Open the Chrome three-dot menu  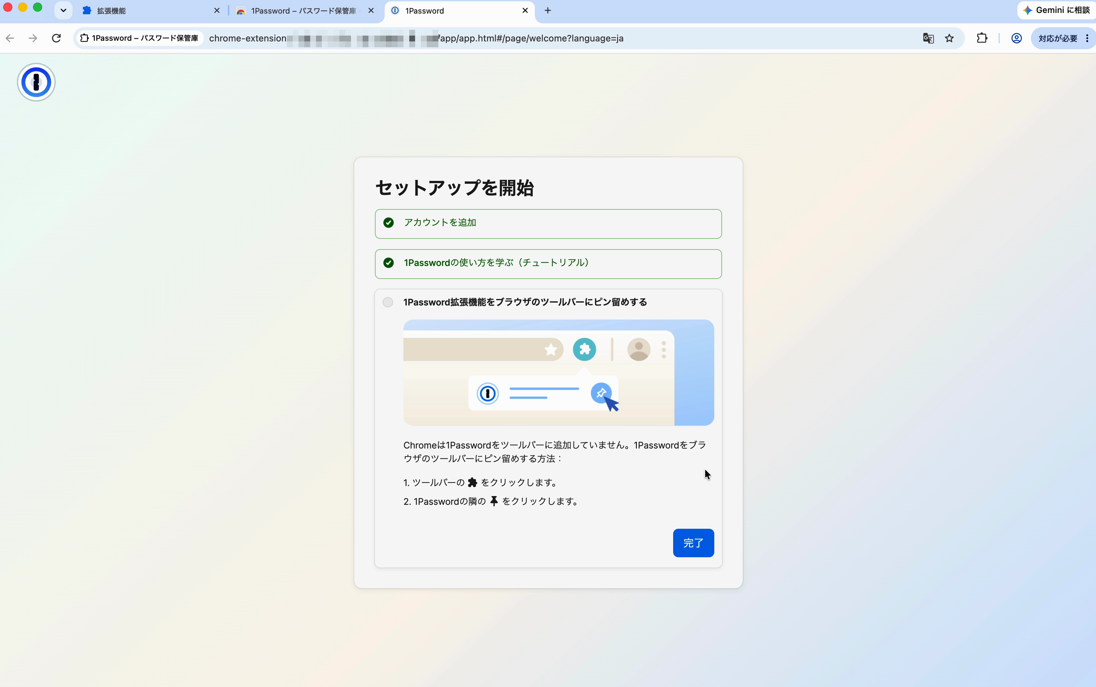coord(1087,38)
